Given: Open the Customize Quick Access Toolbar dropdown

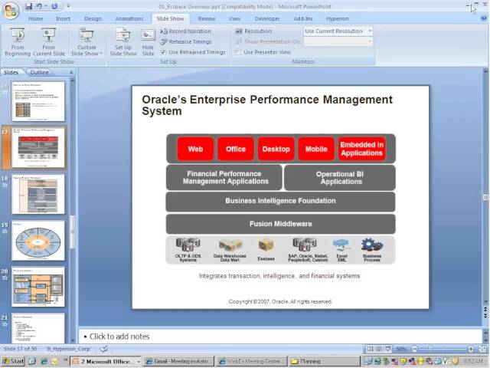Looking at the screenshot, I should click(68, 6).
